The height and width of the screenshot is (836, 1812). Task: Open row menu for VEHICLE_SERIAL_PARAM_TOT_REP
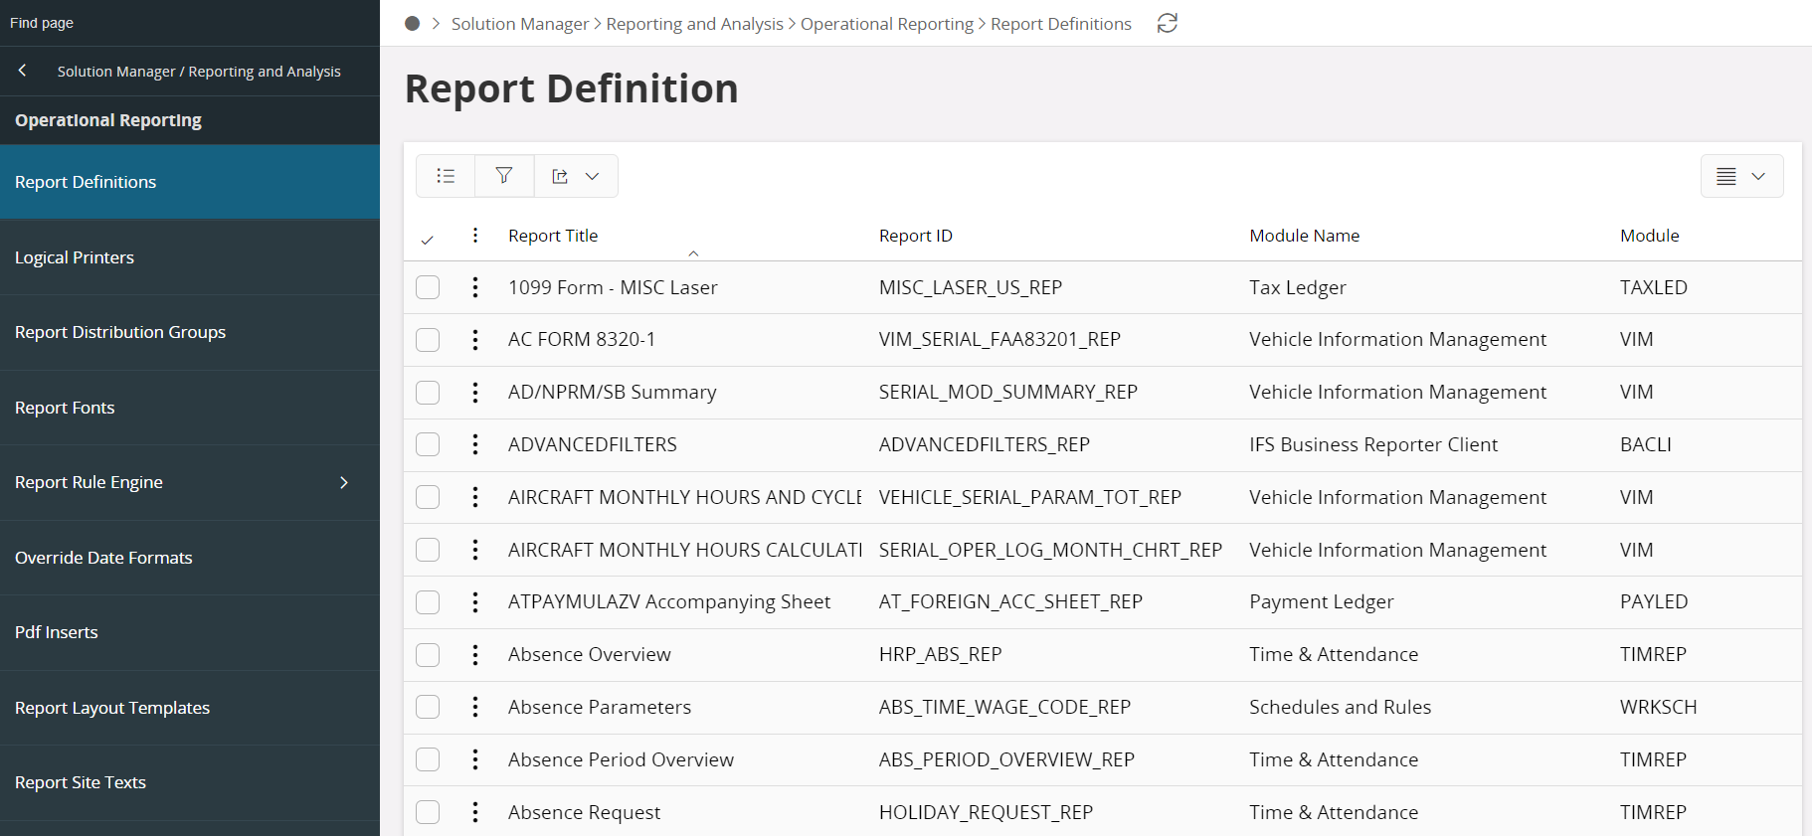(475, 497)
